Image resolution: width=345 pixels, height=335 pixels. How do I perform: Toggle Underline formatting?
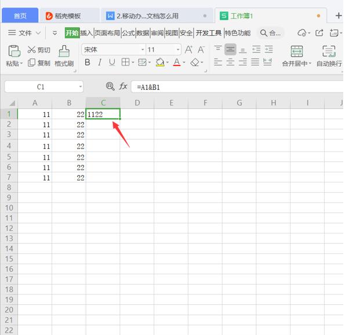point(112,62)
